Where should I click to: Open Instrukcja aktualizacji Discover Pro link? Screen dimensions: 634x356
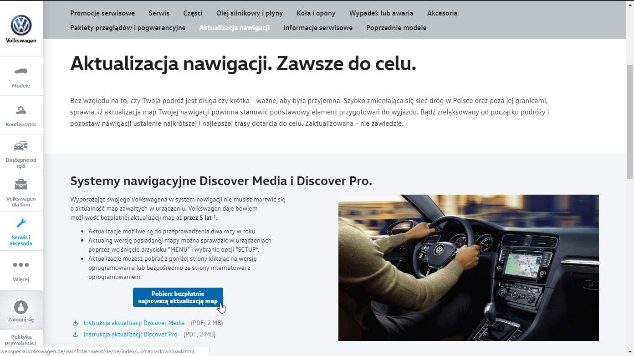(130, 335)
